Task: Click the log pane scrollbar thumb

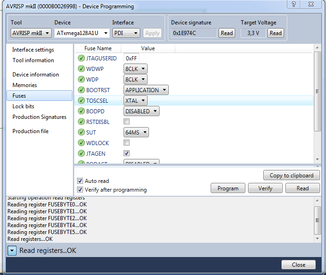Action: pyautogui.click(x=317, y=220)
